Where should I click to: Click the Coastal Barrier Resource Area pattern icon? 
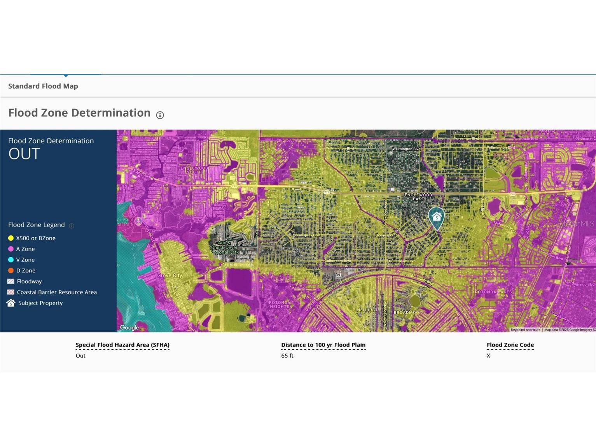coord(11,292)
